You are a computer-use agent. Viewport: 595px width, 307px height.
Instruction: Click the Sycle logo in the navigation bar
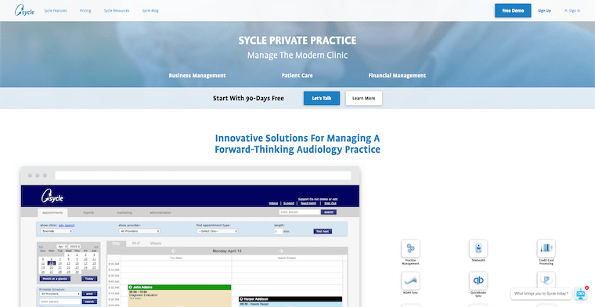click(24, 10)
